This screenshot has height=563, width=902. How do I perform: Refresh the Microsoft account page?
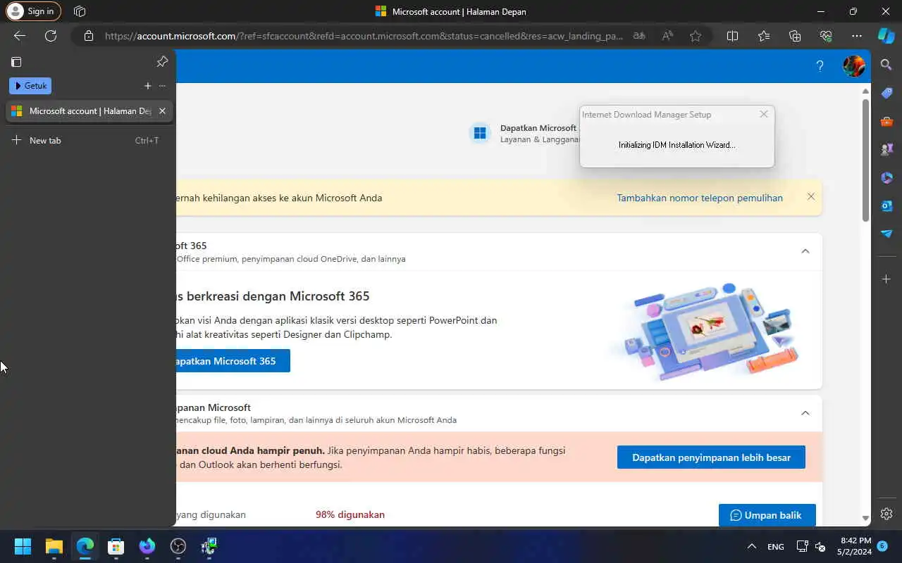click(x=51, y=36)
